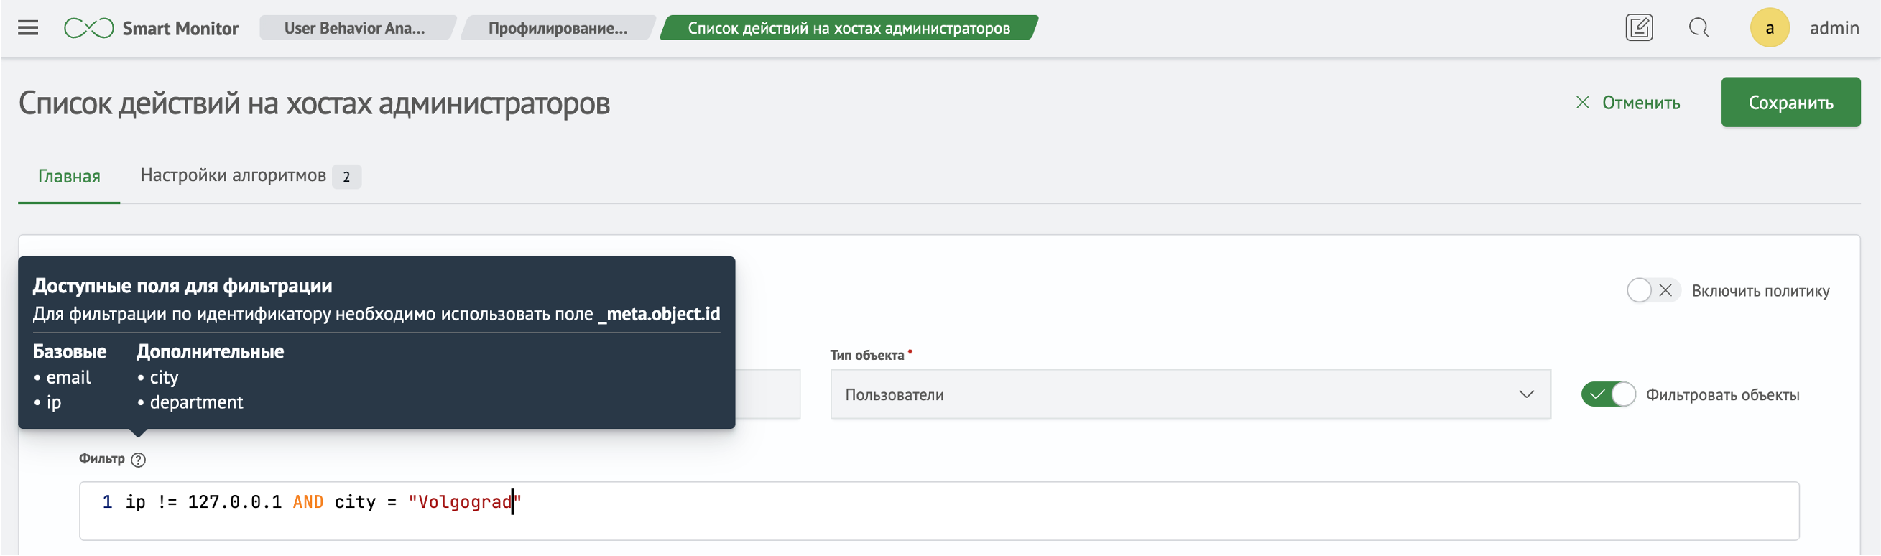This screenshot has width=1881, height=556.
Task: Expand the Тип объекта dropdown
Action: (1189, 395)
